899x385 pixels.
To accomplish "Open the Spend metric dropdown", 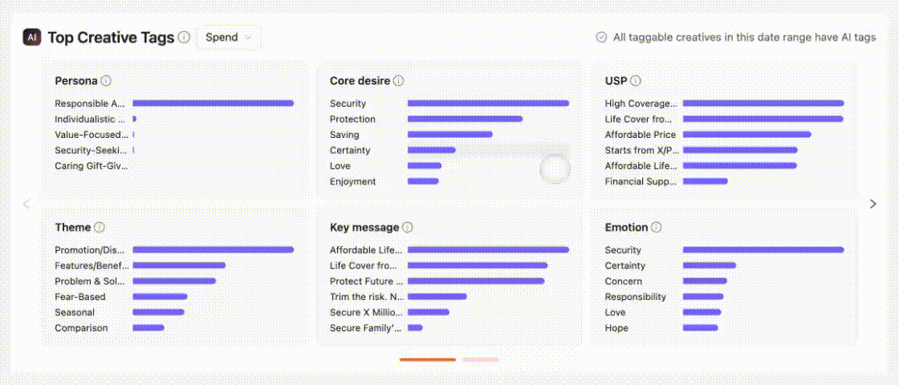I will (229, 37).
